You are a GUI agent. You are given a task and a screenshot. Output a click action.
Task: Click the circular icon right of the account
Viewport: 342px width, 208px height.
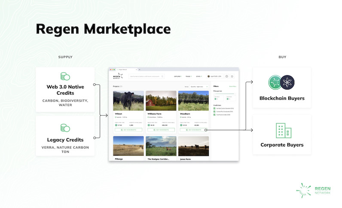226,76
